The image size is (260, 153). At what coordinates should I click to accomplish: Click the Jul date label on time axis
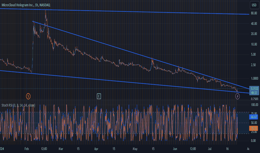(x=210, y=149)
